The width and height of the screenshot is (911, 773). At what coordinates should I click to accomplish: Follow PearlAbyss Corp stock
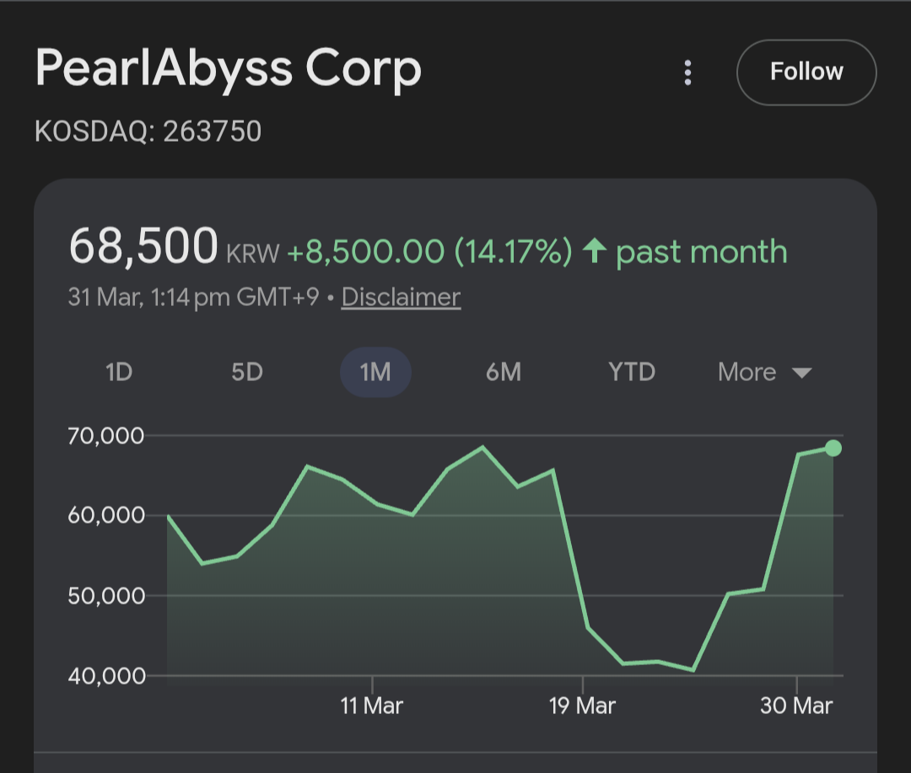[806, 72]
